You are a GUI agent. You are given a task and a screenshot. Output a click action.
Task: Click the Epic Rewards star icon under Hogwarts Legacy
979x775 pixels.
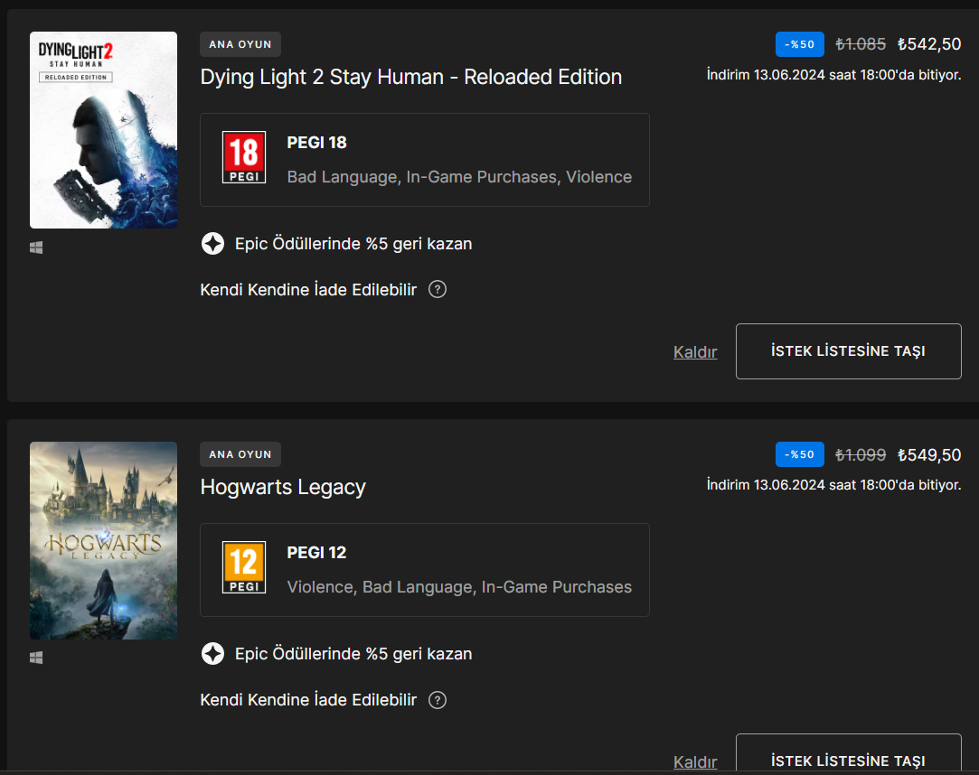(213, 654)
